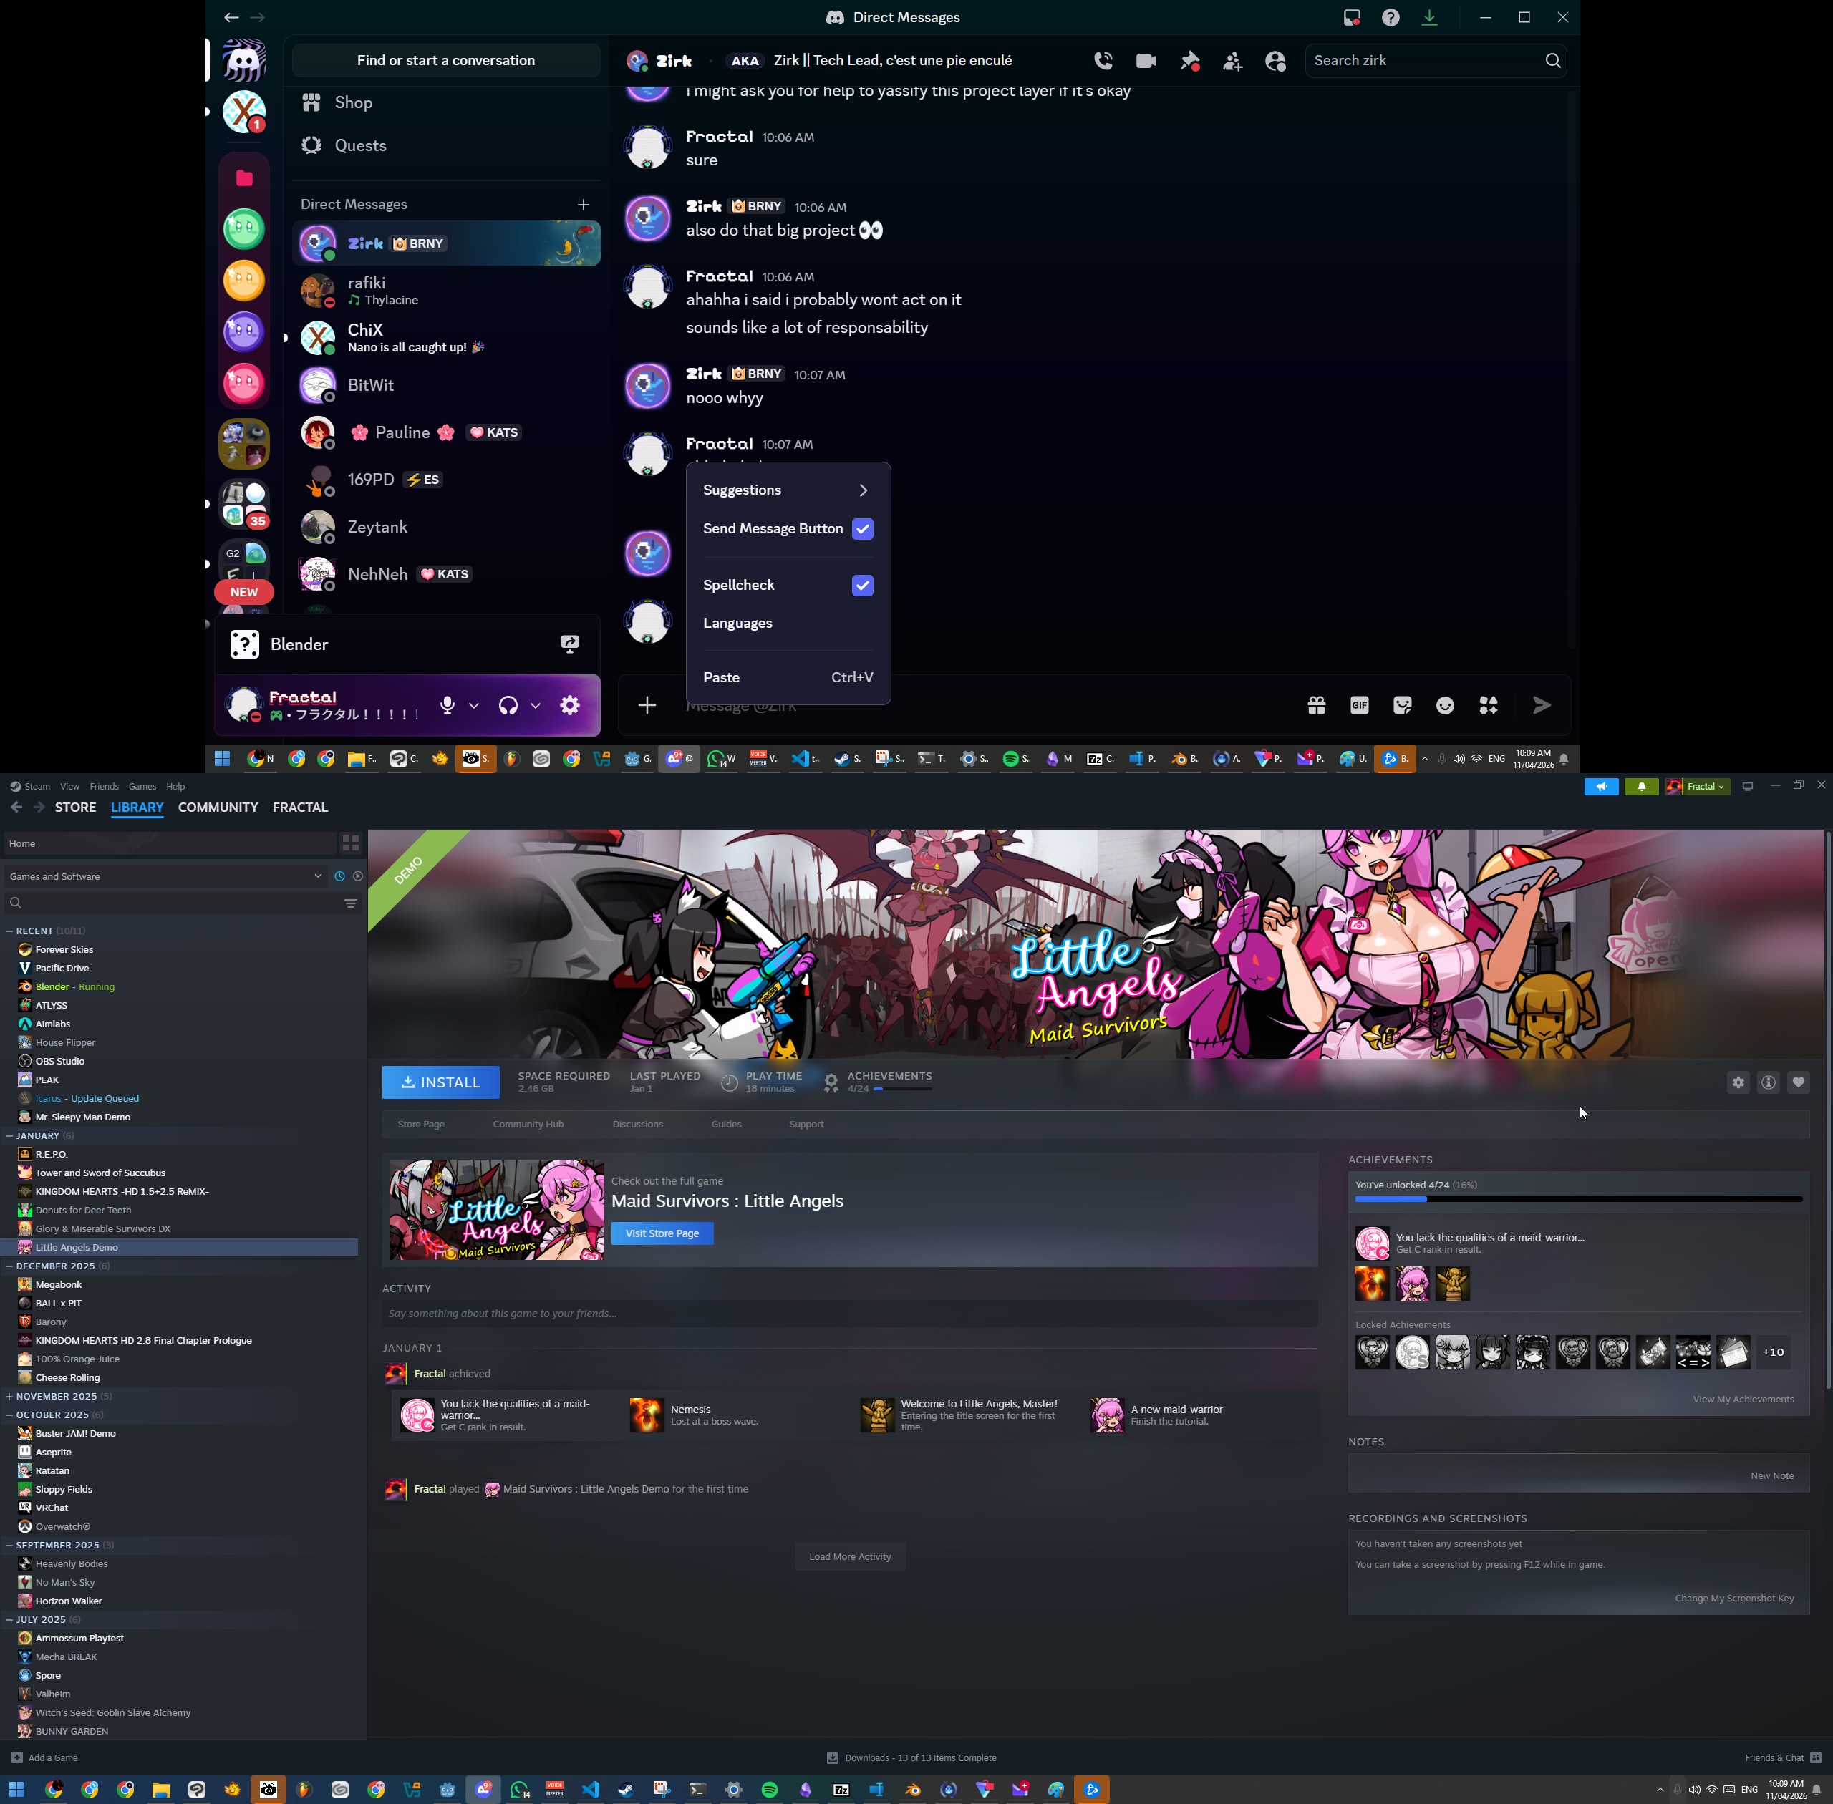The height and width of the screenshot is (1804, 1833).
Task: Click the Steam game settings gear icon
Action: (x=1737, y=1082)
